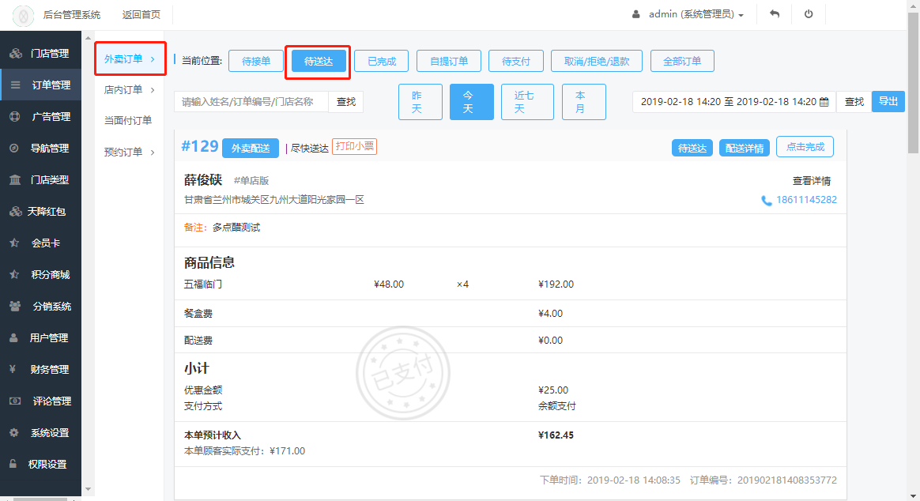The height and width of the screenshot is (501, 920).
Task: Click the 导出 export button
Action: click(888, 101)
